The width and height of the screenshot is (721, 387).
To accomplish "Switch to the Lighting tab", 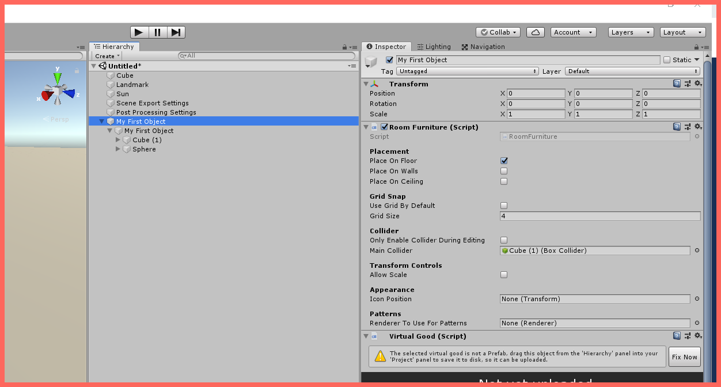I will [x=434, y=47].
